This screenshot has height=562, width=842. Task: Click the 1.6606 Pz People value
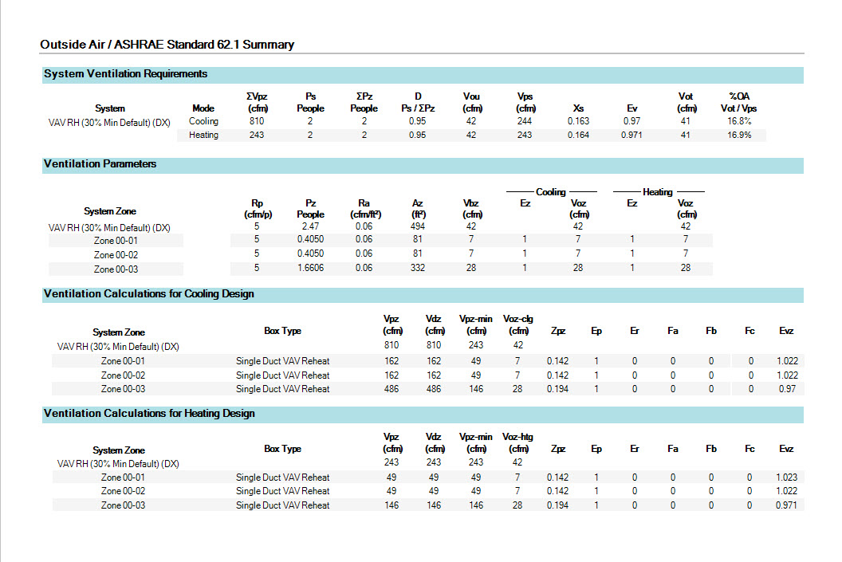(x=310, y=269)
